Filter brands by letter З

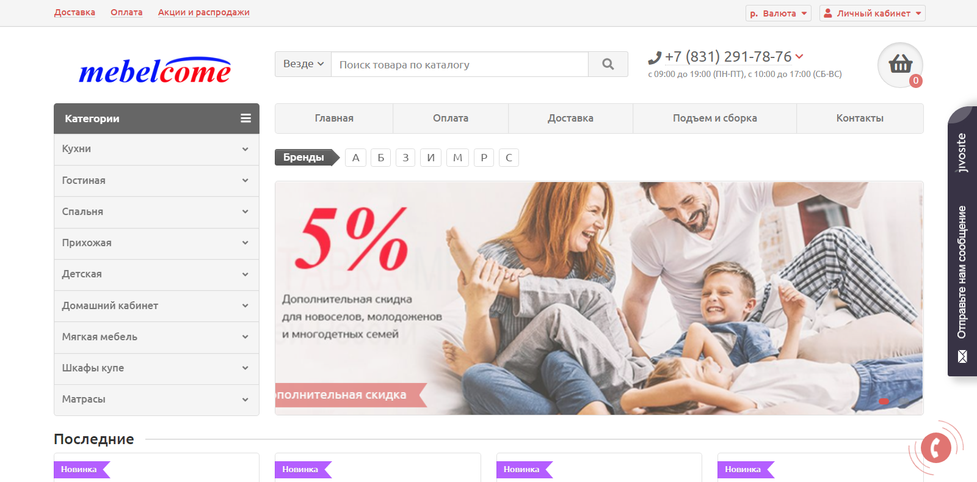405,158
